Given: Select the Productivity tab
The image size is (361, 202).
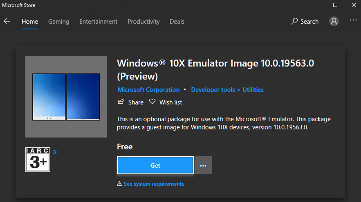Looking at the screenshot, I should [144, 22].
